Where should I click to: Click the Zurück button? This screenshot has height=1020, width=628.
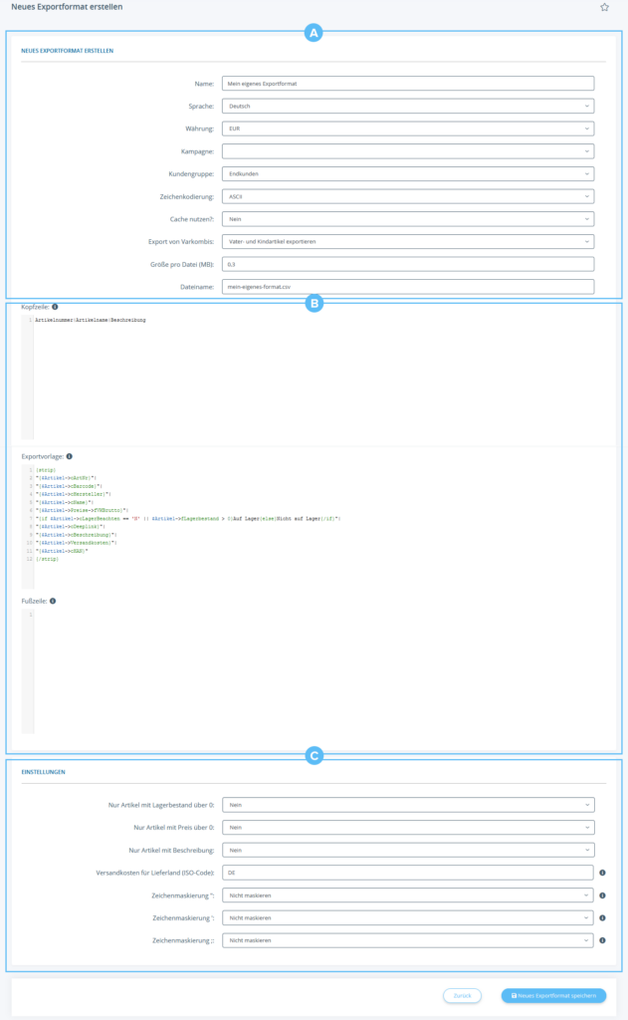pos(462,995)
